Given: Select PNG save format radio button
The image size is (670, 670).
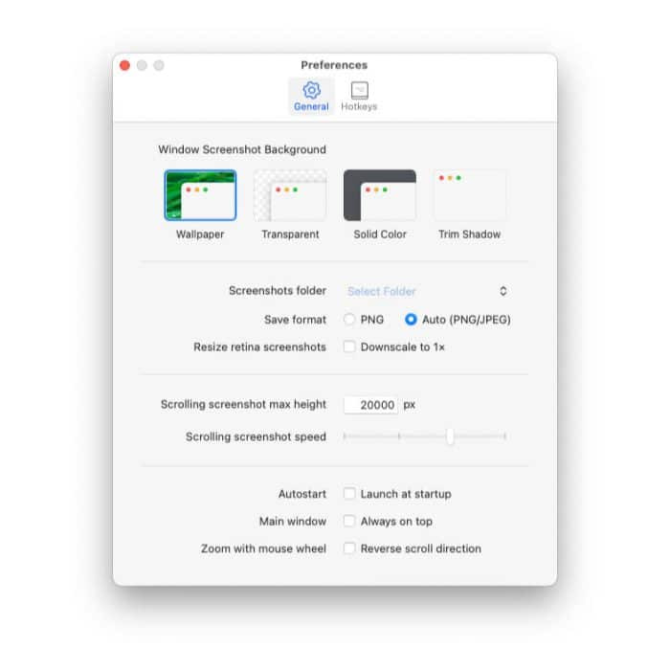Looking at the screenshot, I should 349,320.
